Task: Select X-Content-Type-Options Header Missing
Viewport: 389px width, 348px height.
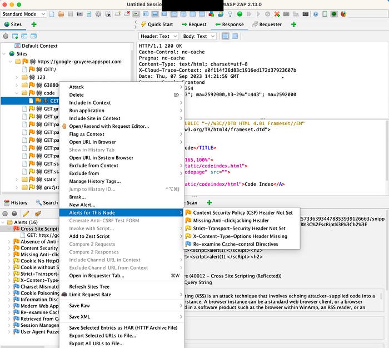Action: click(242, 236)
